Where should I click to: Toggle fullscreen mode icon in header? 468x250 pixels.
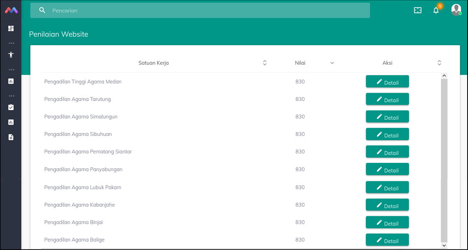point(418,10)
